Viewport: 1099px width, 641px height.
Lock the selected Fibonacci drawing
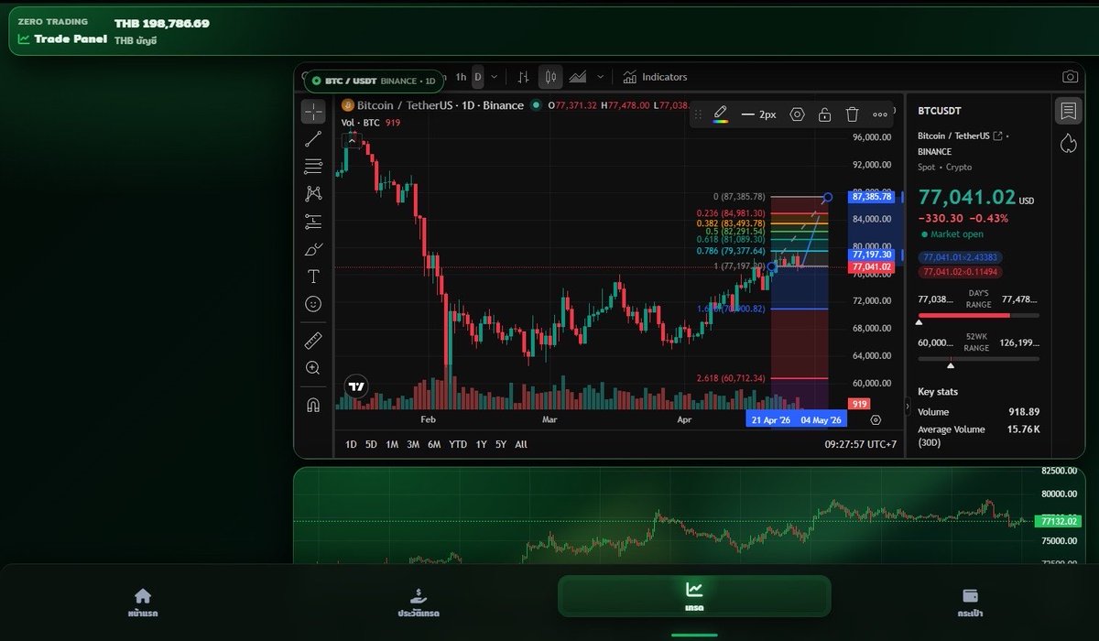pos(824,114)
